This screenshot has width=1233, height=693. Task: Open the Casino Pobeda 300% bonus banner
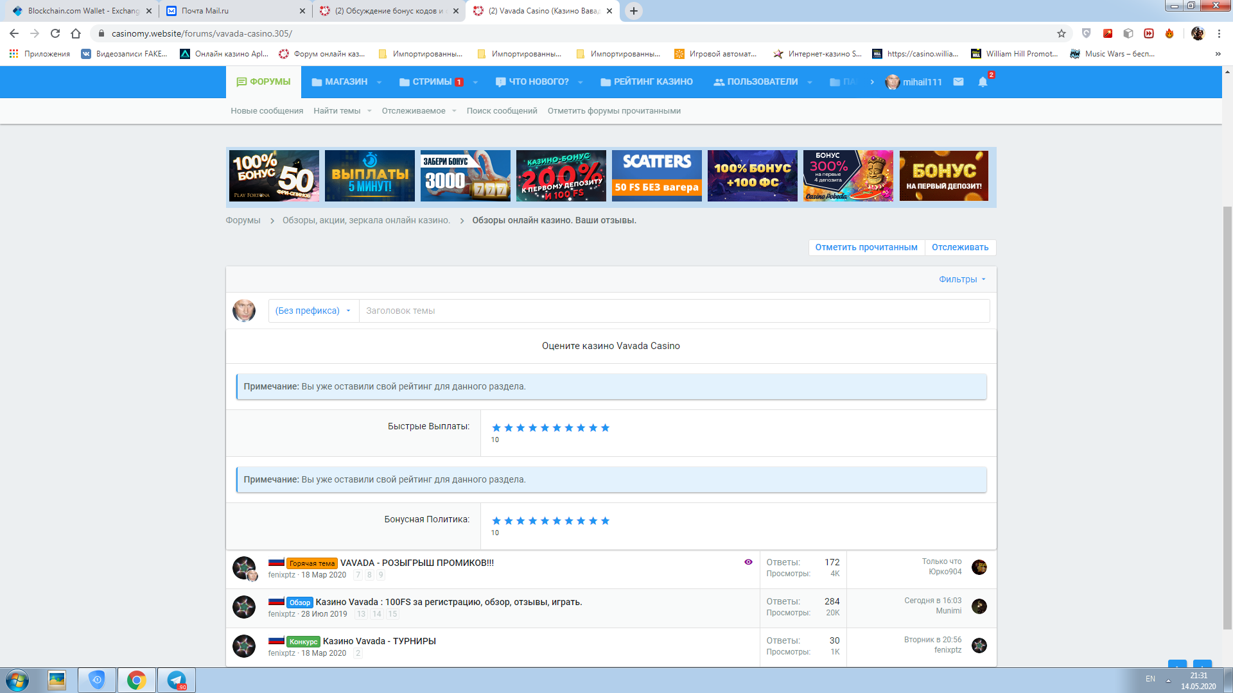coord(848,176)
